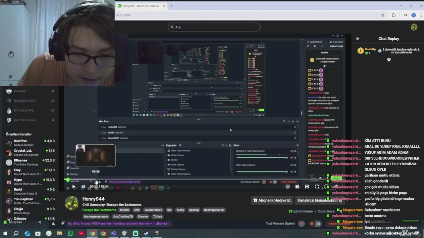The width and height of the screenshot is (424, 238).
Task: Open ilkerfirat recommended channel
Action: click(30, 143)
